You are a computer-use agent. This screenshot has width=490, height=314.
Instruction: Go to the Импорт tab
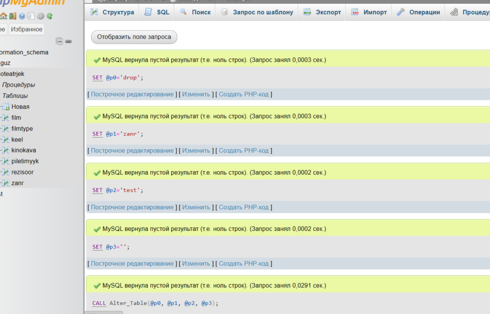tap(369, 12)
